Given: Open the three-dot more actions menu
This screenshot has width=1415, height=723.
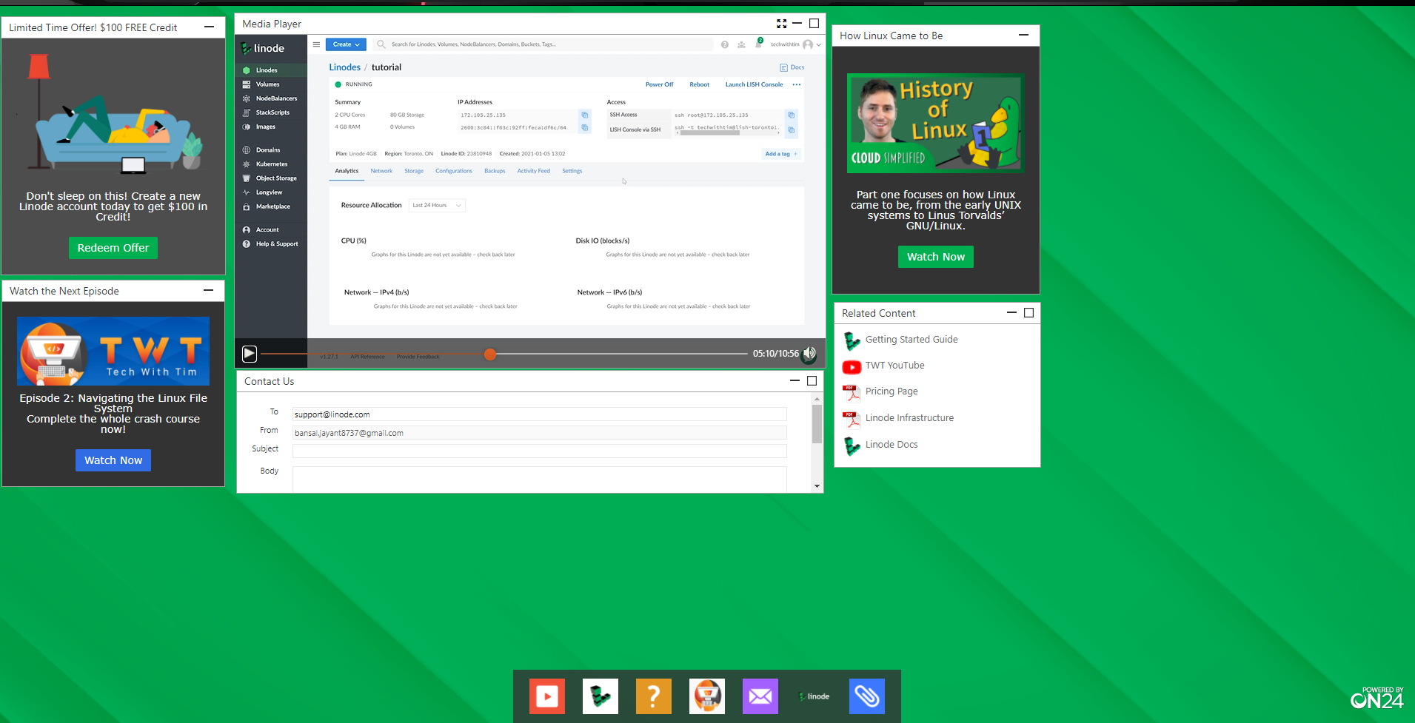Looking at the screenshot, I should coord(797,84).
